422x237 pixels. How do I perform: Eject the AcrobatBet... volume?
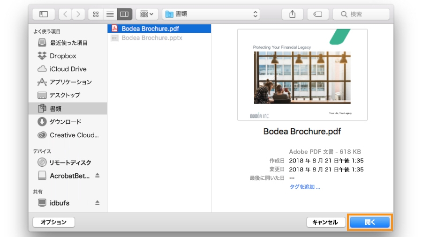point(98,176)
